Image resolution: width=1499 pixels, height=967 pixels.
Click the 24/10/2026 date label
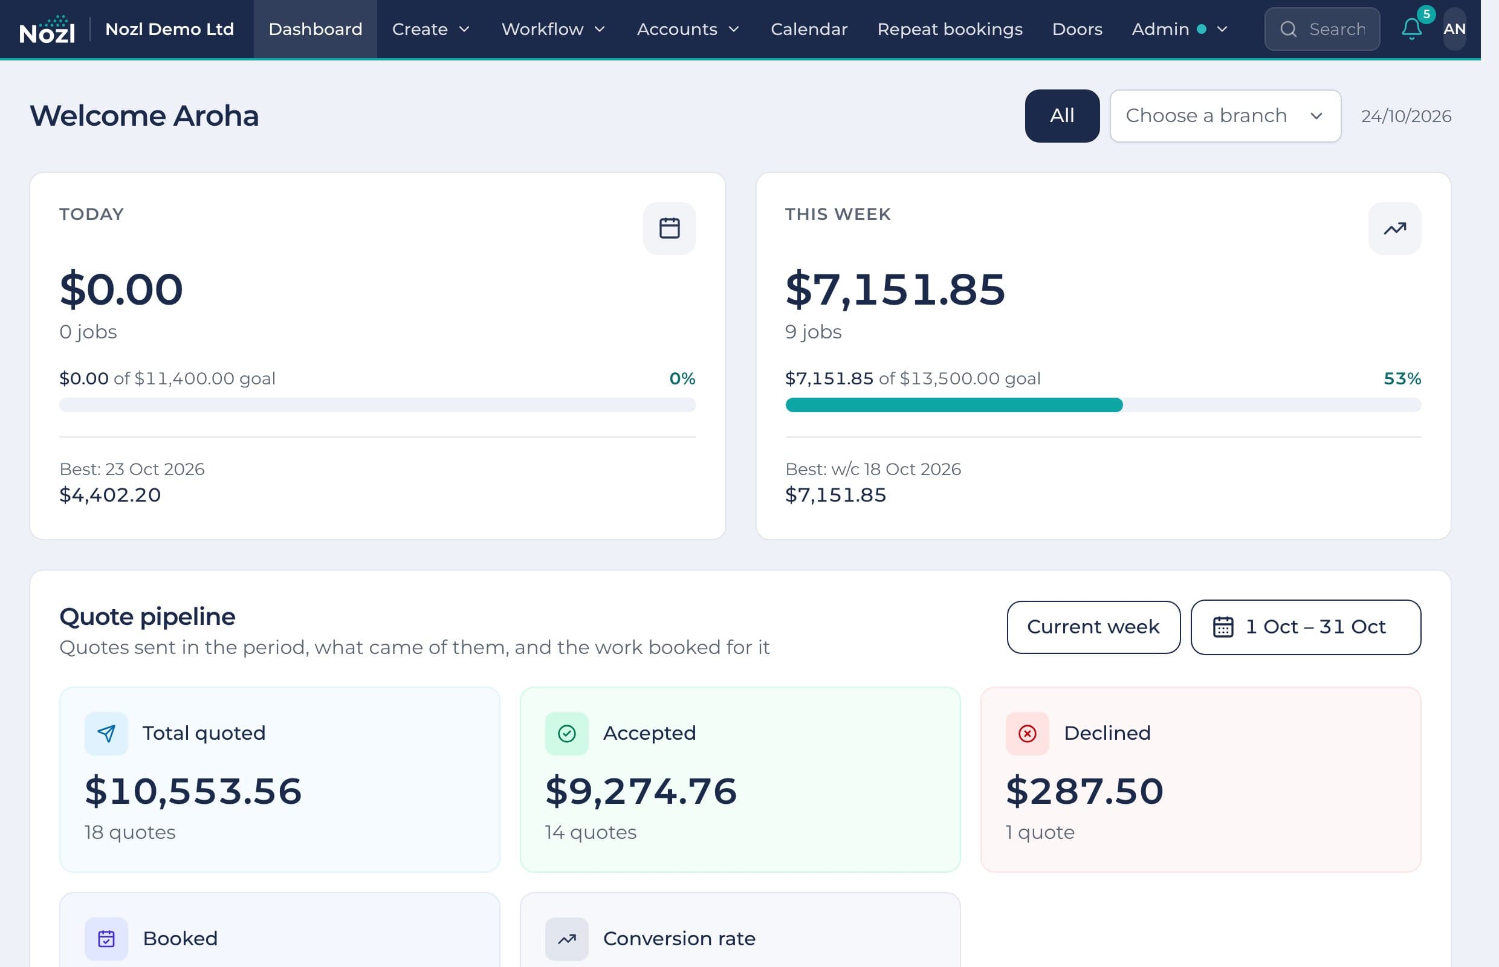[1406, 116]
